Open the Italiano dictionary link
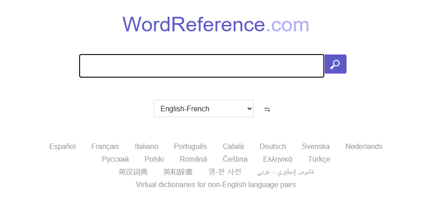Screen dimensions: 432x203 [146, 146]
